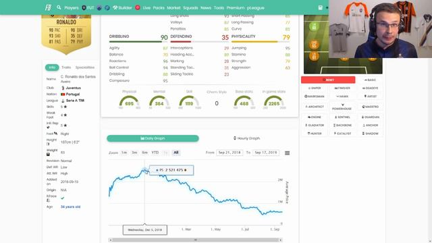
Task: Click the white icon near the navbar's right end
Action: 321,7
